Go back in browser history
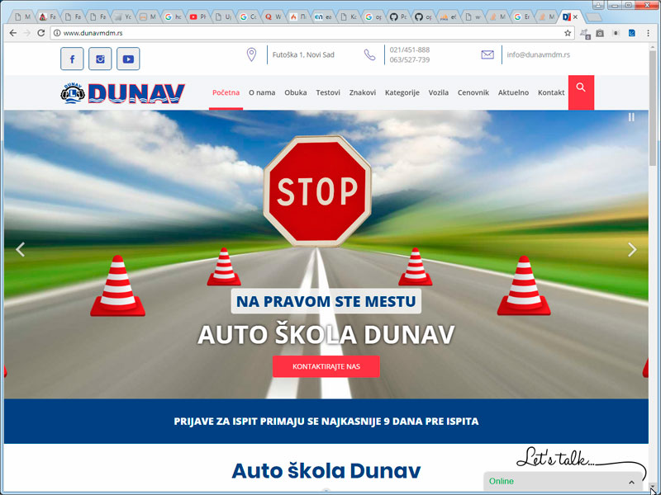This screenshot has height=495, width=661. tap(13, 33)
